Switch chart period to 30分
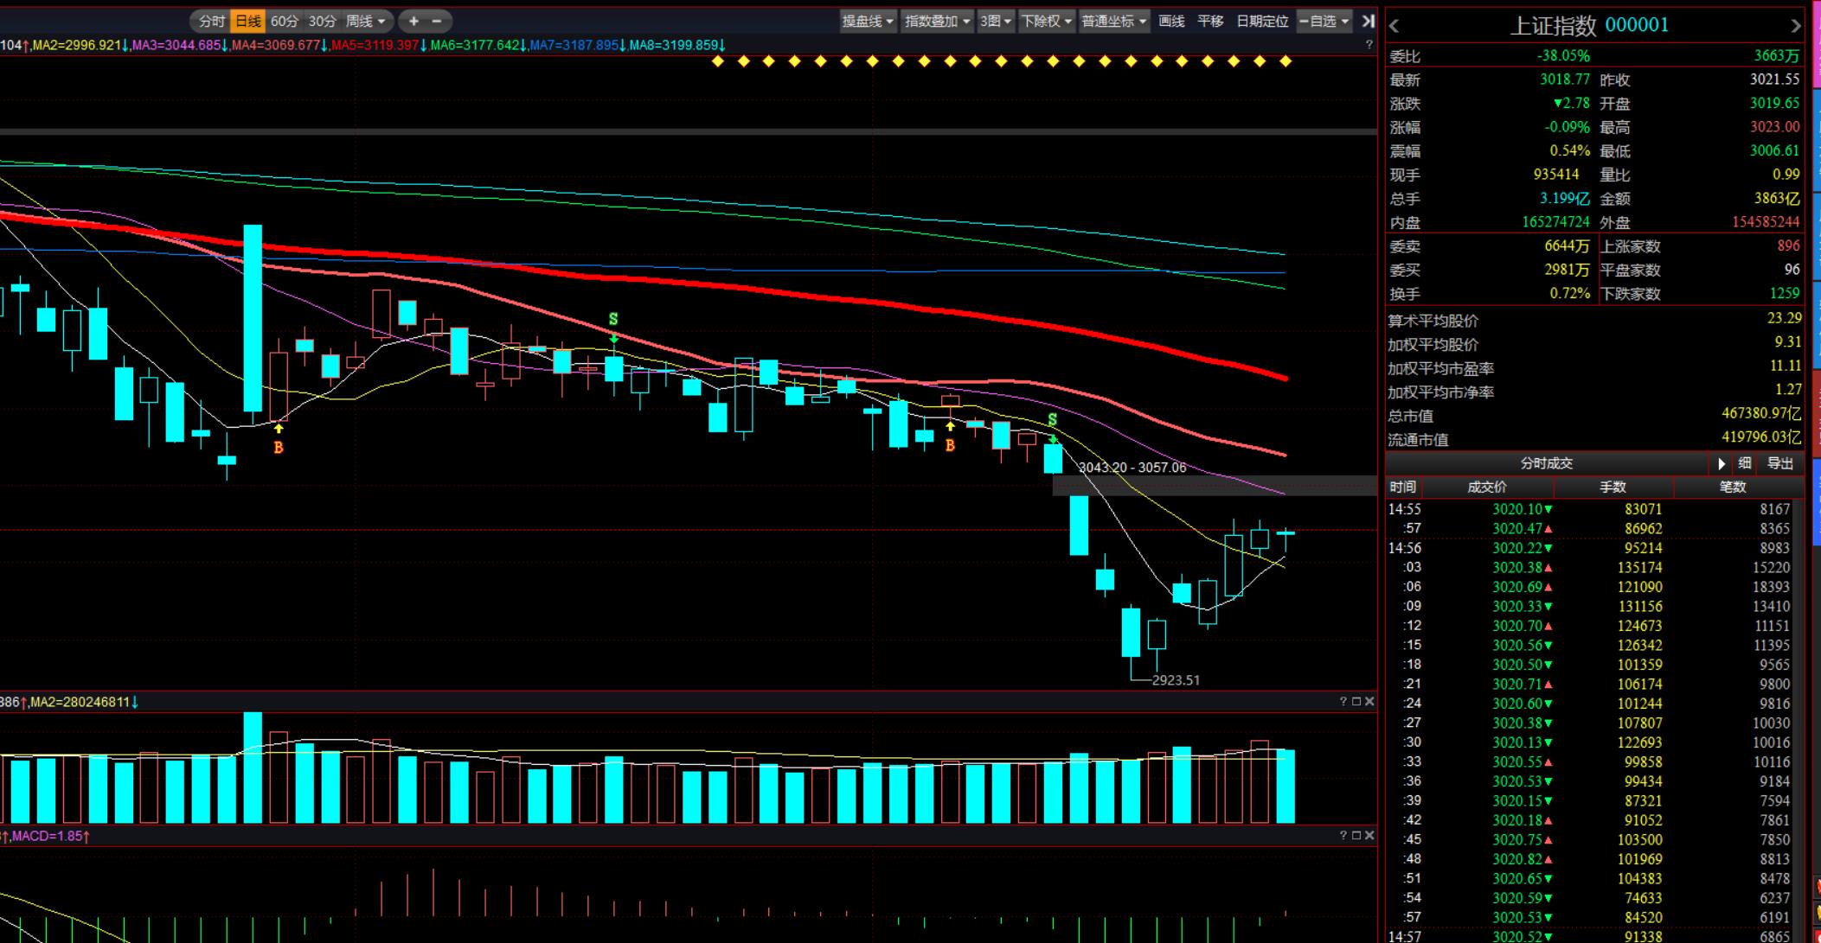This screenshot has height=943, width=1821. pos(322,21)
